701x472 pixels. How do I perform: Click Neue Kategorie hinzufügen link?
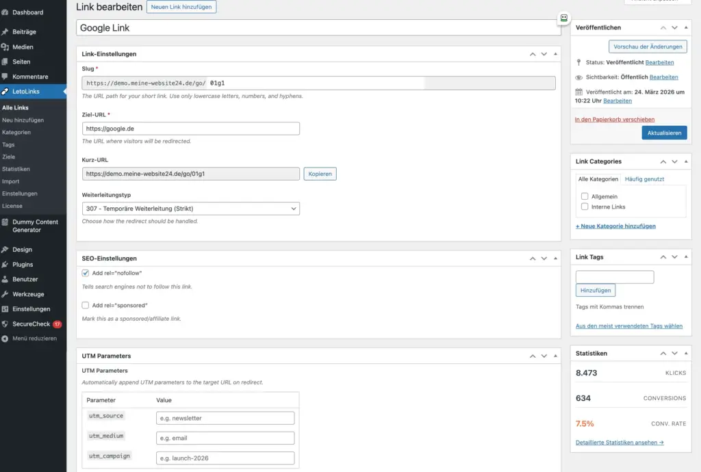click(x=615, y=226)
